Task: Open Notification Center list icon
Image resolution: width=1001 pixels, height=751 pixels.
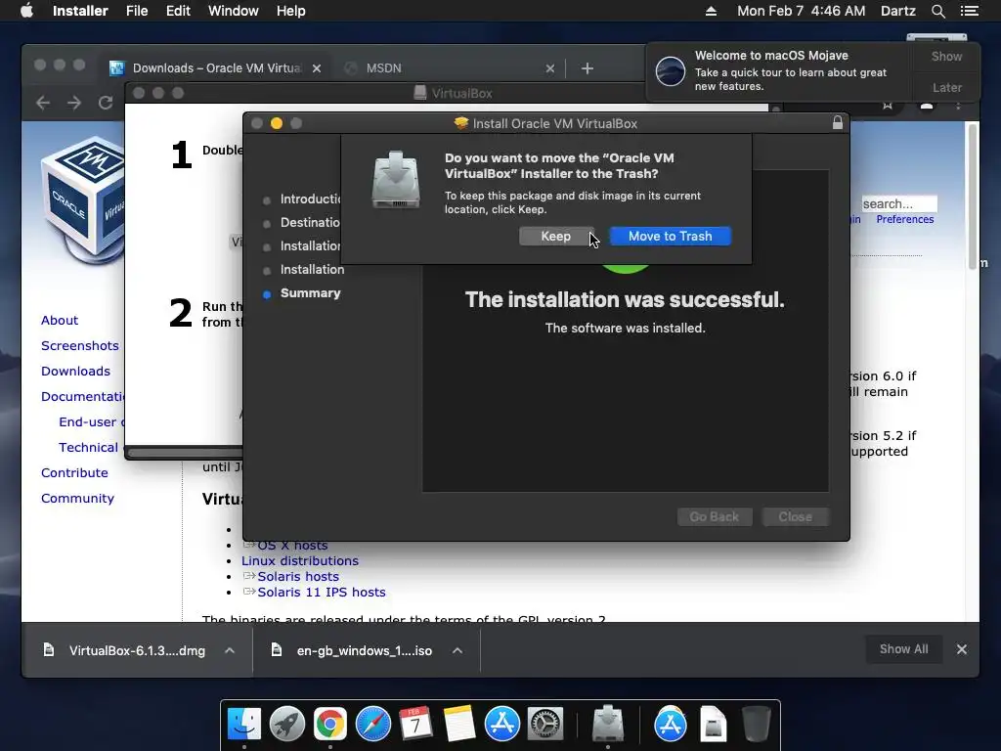Action: click(x=969, y=11)
